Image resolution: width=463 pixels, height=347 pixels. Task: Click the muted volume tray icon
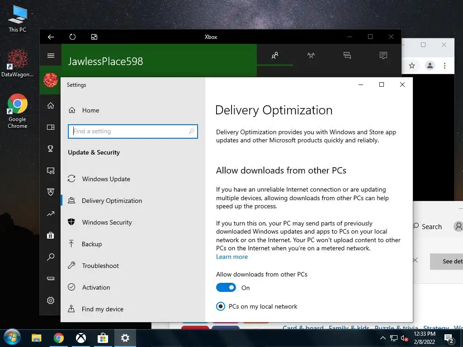pos(404,338)
